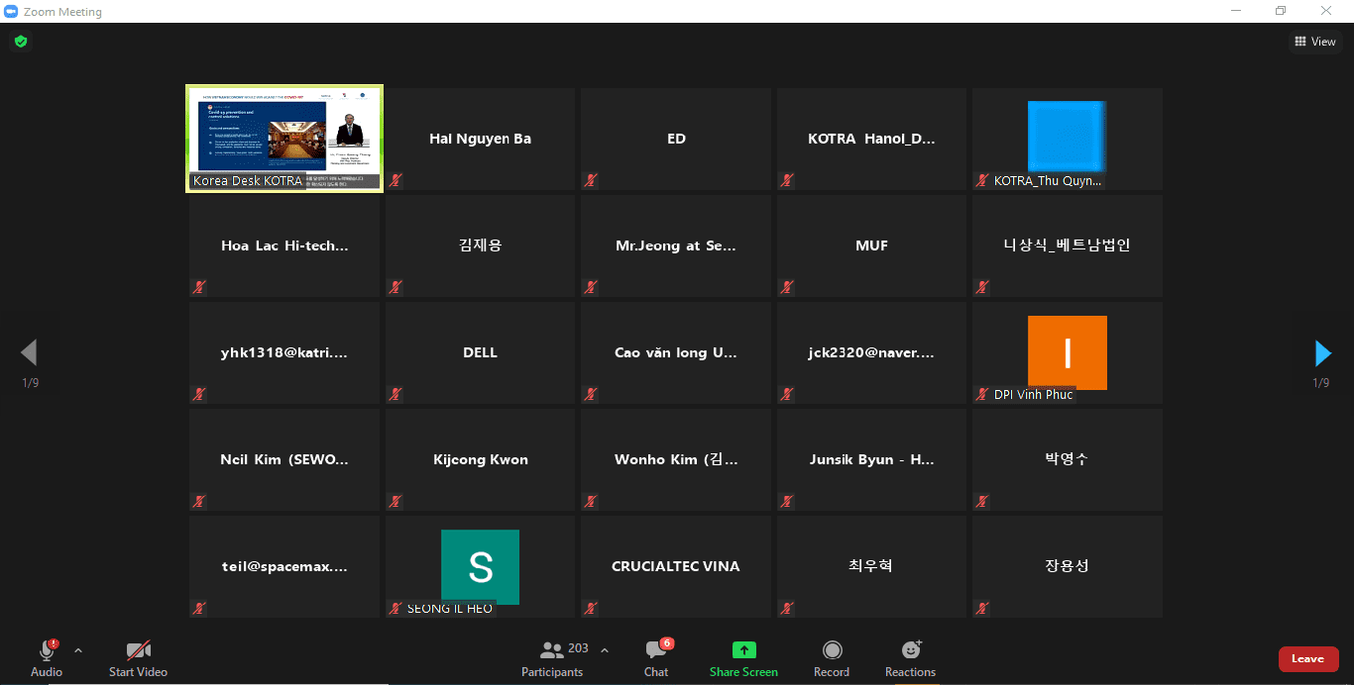Select the SEONG IL HEO participant tile
Viewport: 1354px width, 685px height.
(480, 566)
